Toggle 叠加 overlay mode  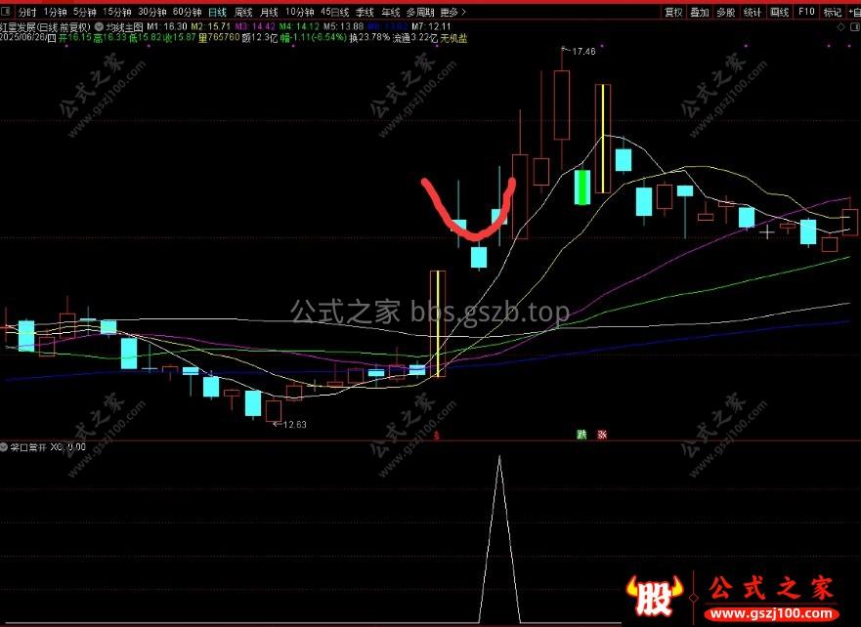click(700, 13)
